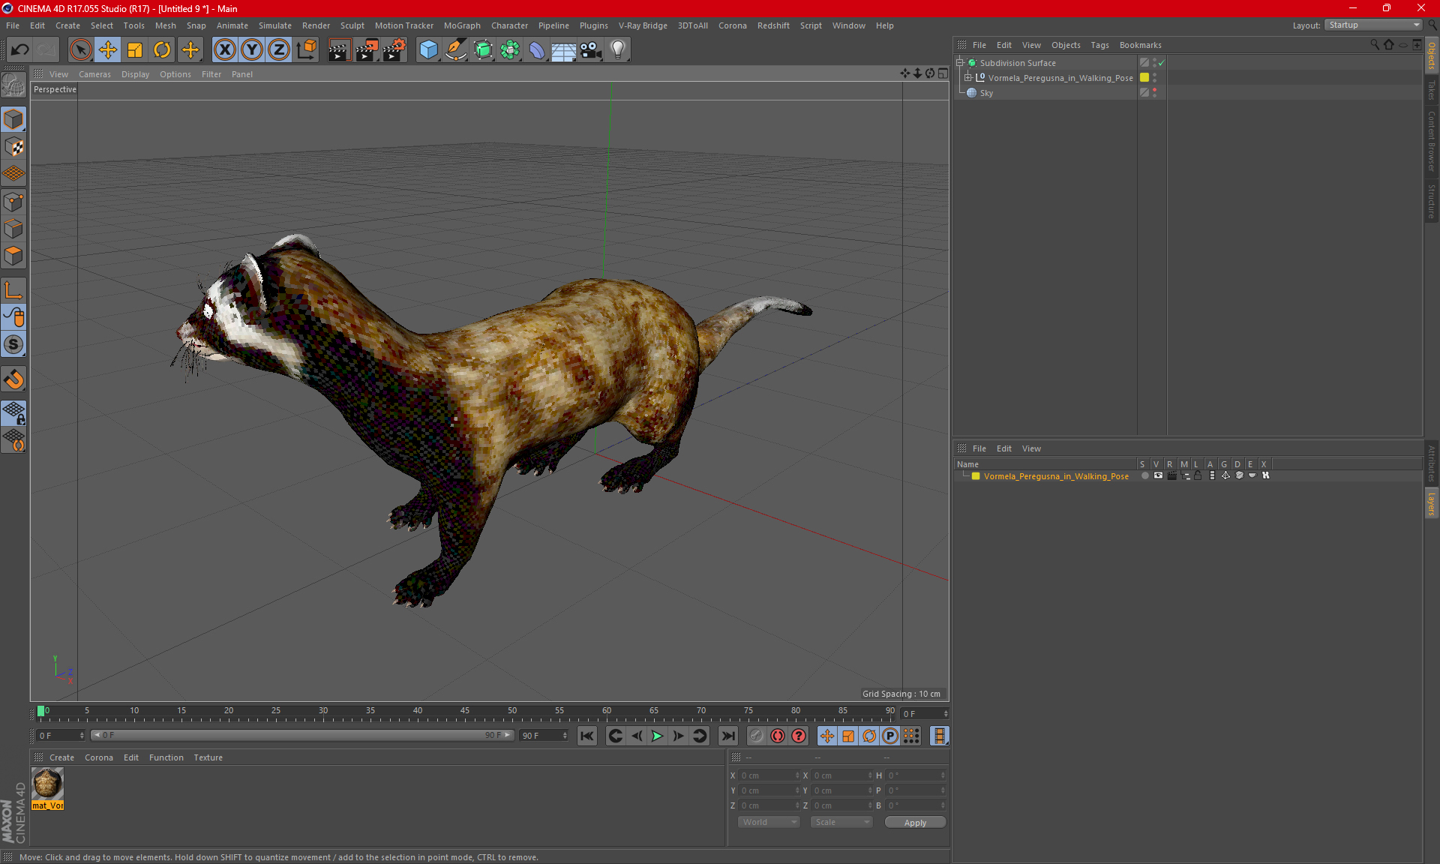Expand Vormela_Peregusna_in_Walking_Pose object

tap(968, 78)
